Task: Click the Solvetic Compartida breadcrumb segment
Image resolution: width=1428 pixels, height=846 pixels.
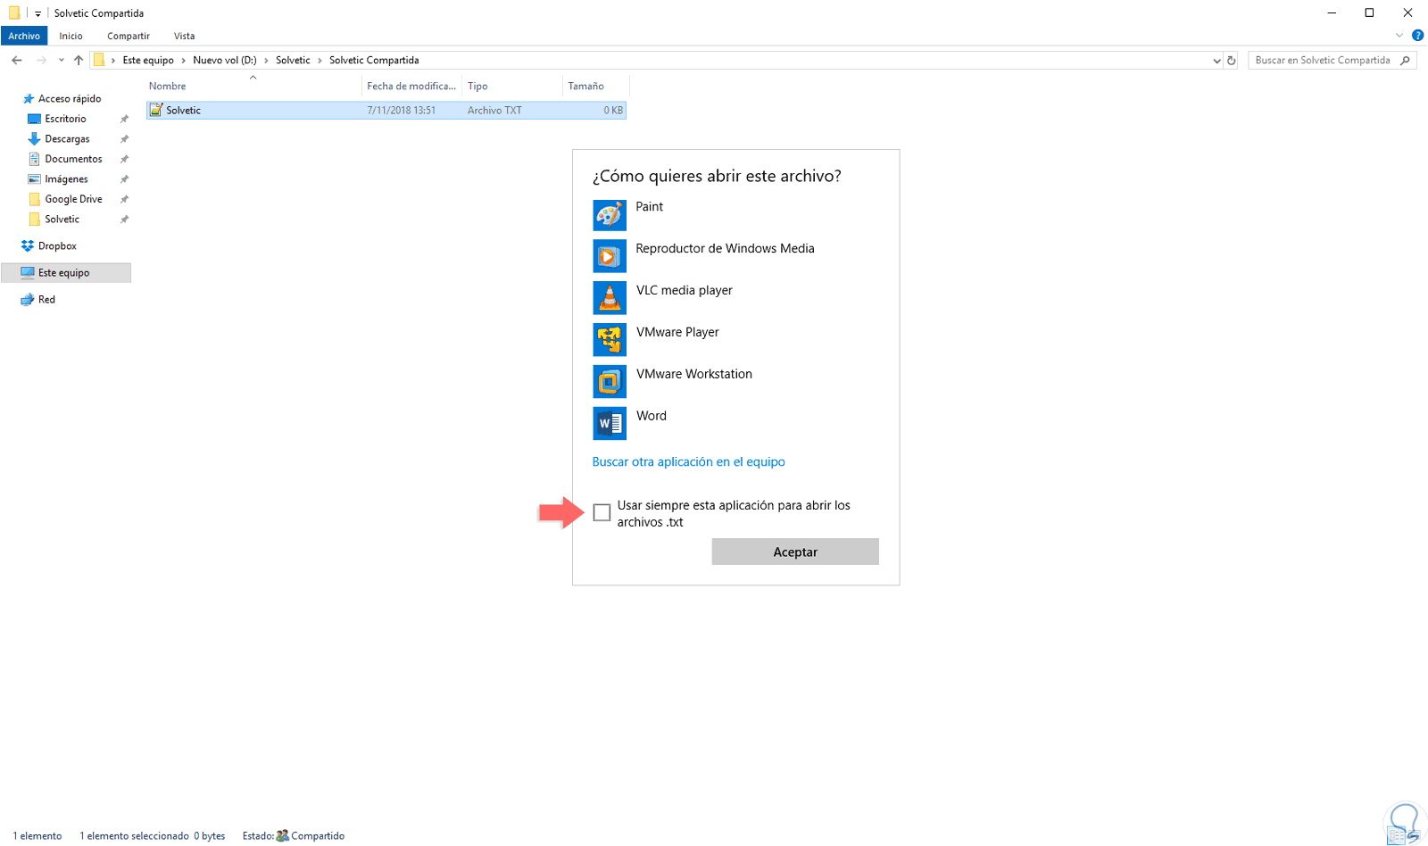Action: 374,61
